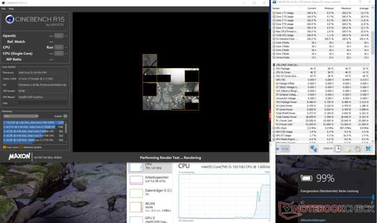Click HWiNFO expand right arrow icon
Screen dimensions: 377x223
(277, 149)
